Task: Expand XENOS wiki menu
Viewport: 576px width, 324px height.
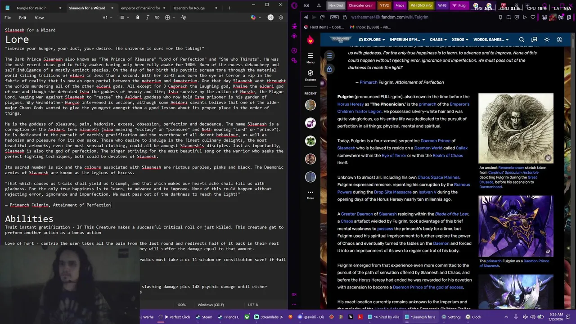Action: 460,40
